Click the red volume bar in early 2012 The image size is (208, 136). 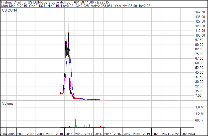tap(75, 123)
